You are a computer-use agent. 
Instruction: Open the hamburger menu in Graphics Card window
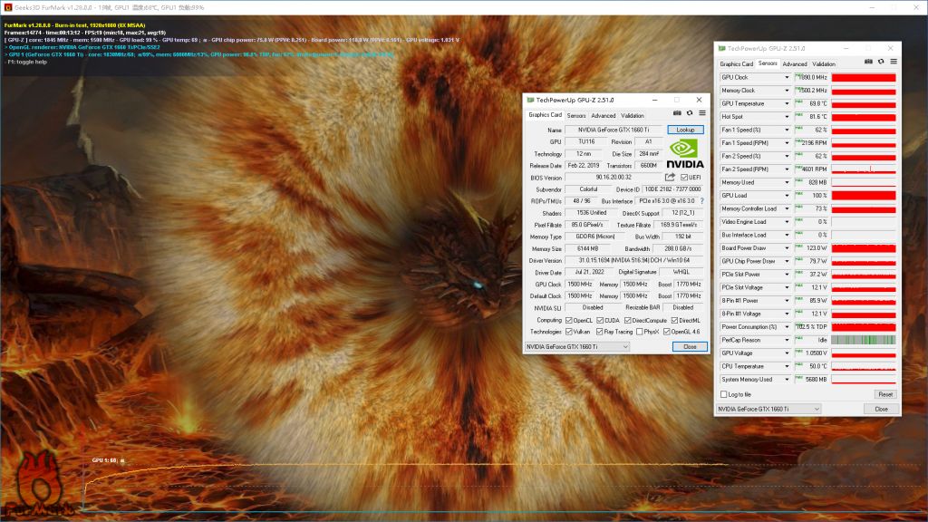[701, 115]
